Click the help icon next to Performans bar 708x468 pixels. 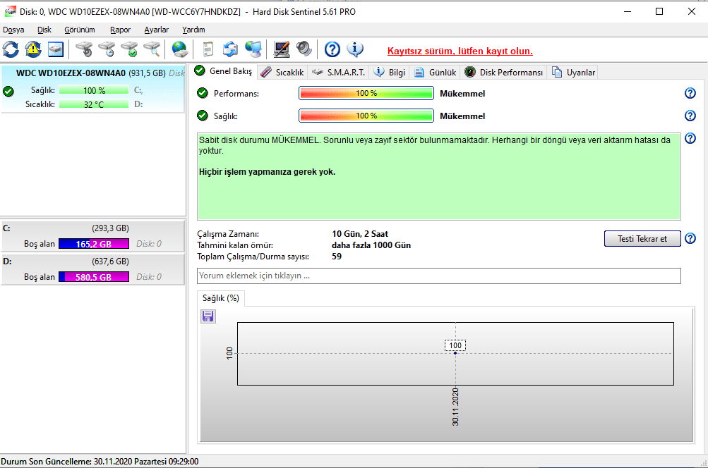tap(690, 93)
